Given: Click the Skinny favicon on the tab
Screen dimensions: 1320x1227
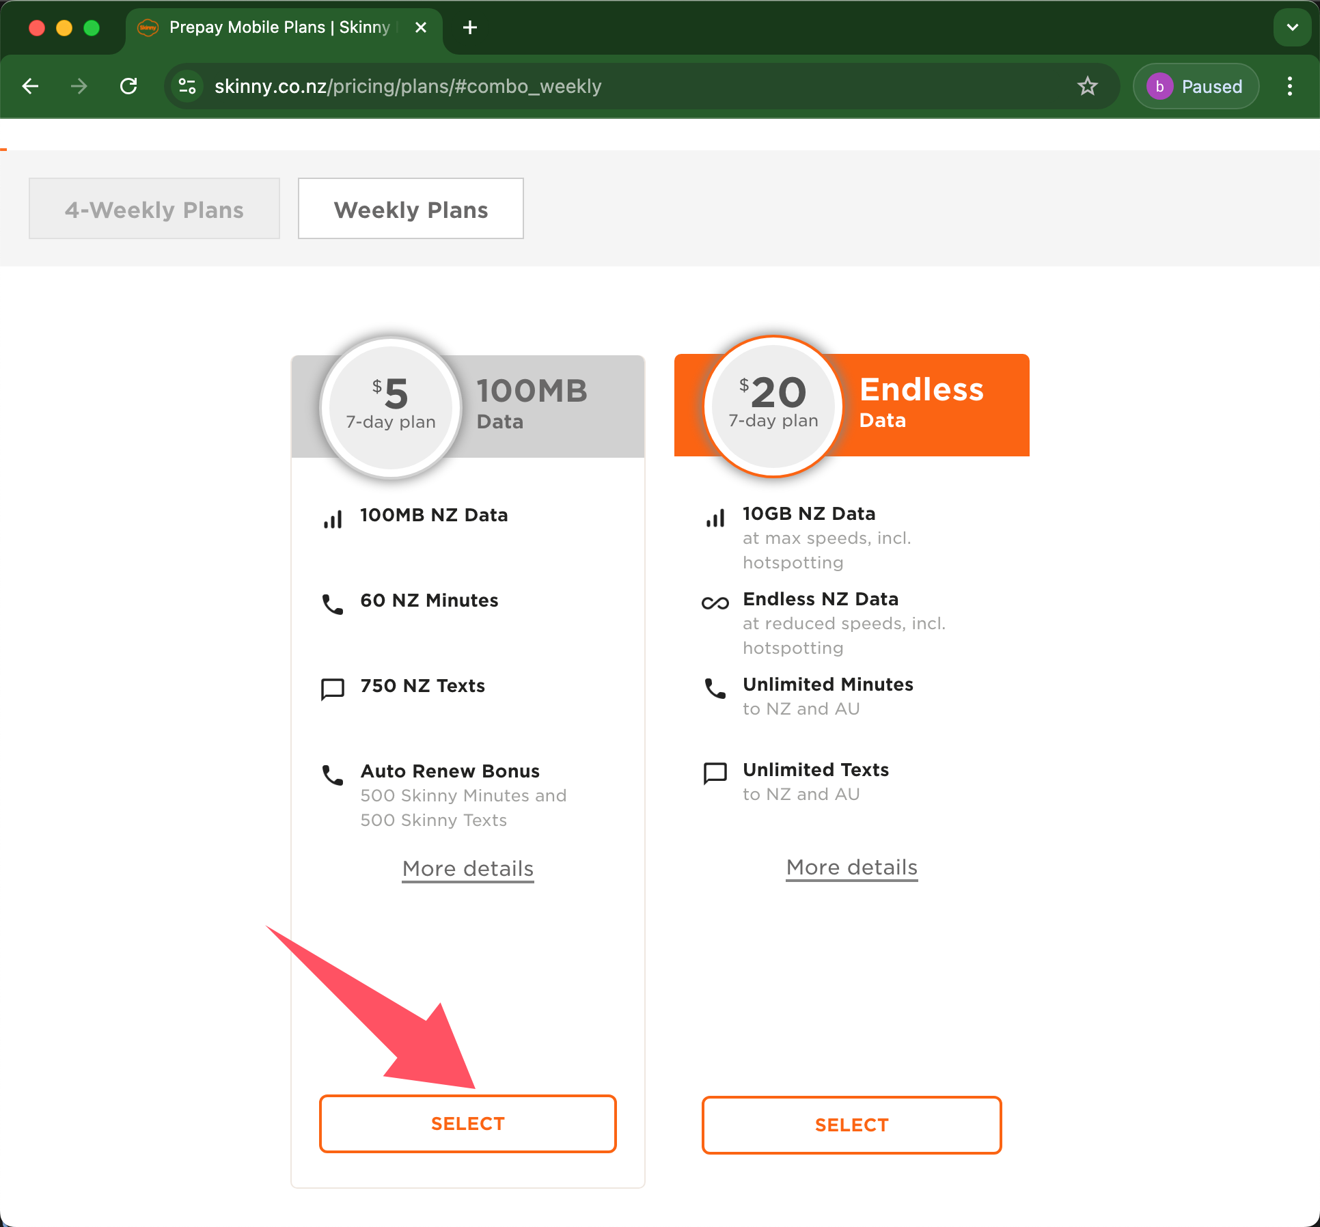Looking at the screenshot, I should 148,27.
